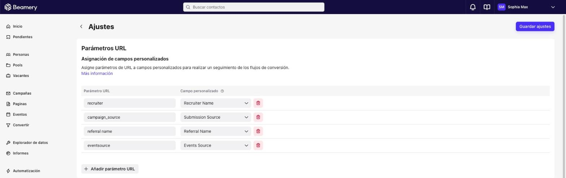The height and width of the screenshot is (178, 566).
Task: Click the Parámetros URL heading
Action: (104, 48)
